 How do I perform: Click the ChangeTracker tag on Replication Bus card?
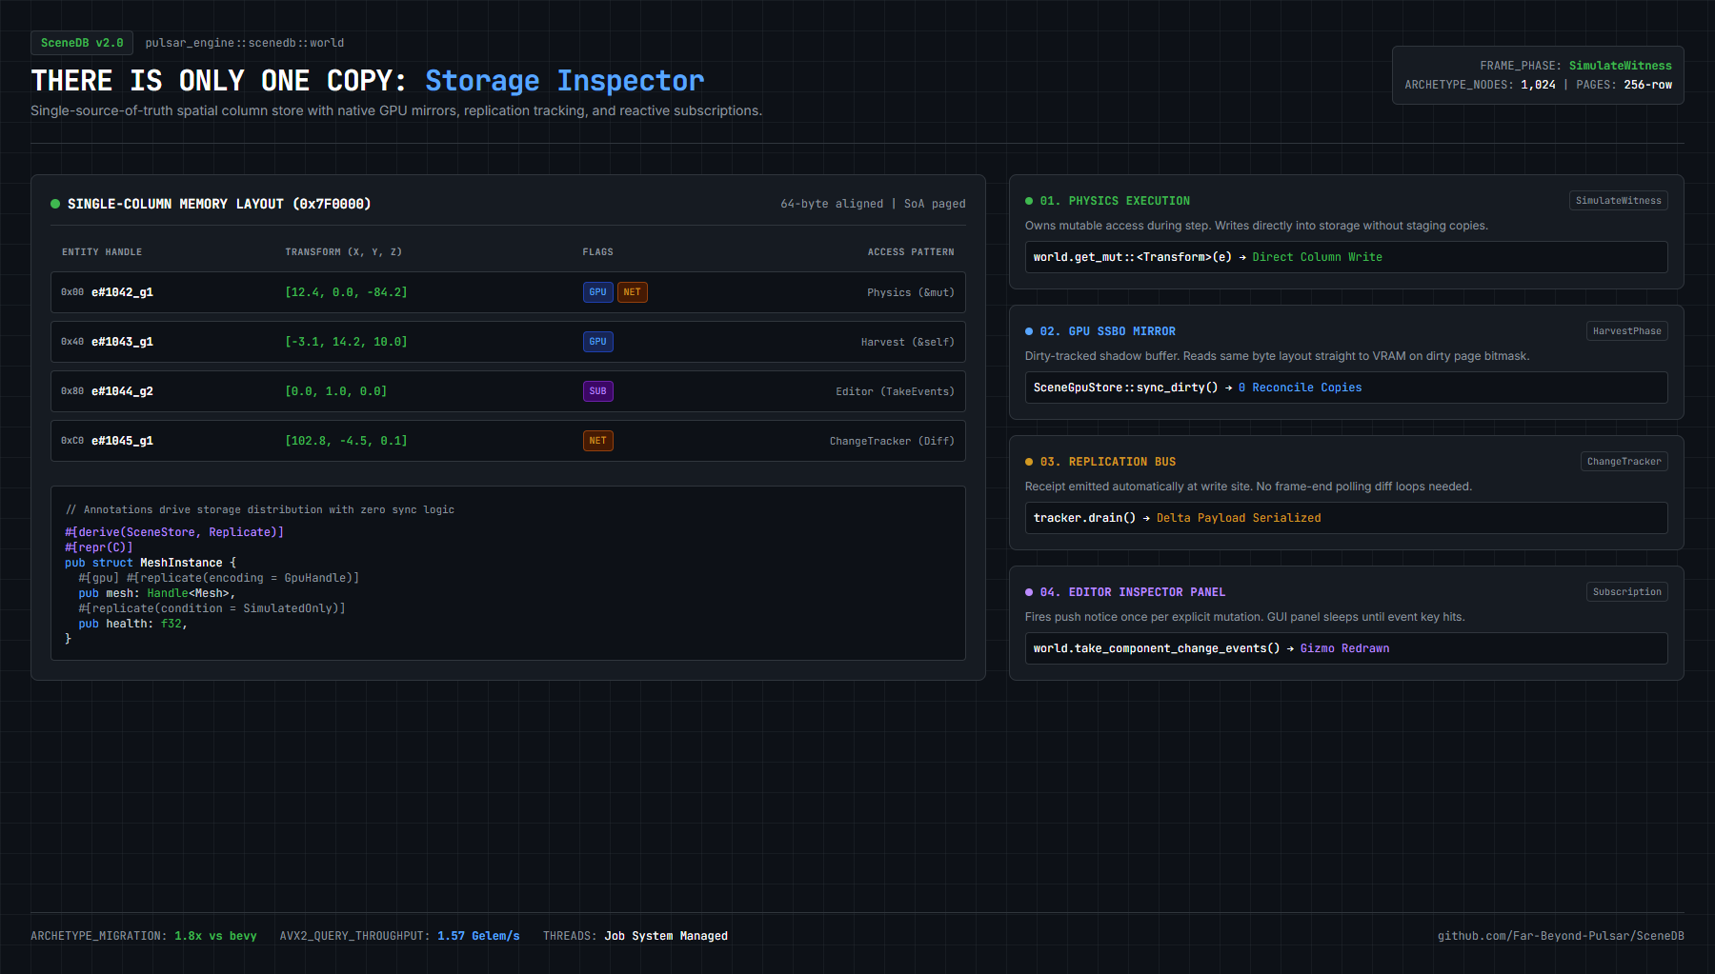tap(1624, 462)
